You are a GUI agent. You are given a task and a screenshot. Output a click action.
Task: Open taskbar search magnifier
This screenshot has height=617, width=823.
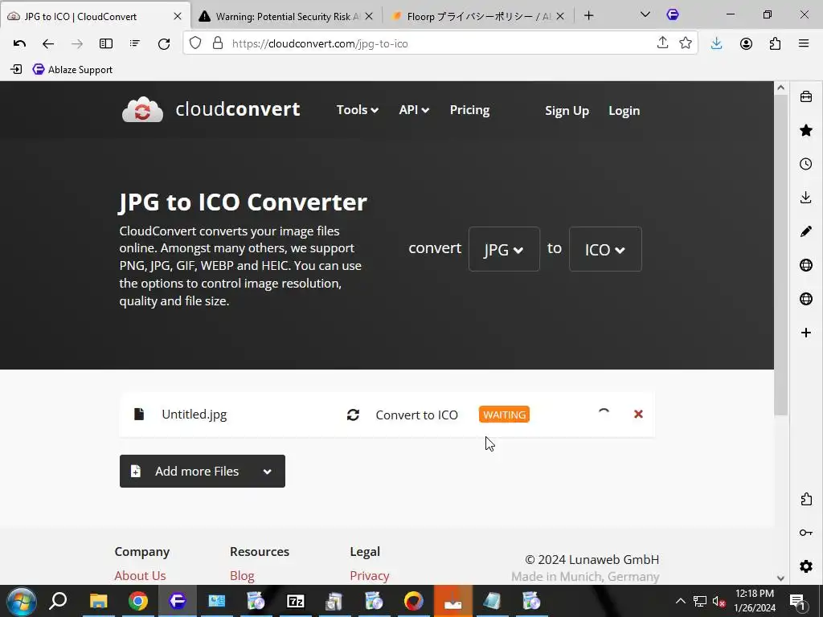pyautogui.click(x=58, y=601)
